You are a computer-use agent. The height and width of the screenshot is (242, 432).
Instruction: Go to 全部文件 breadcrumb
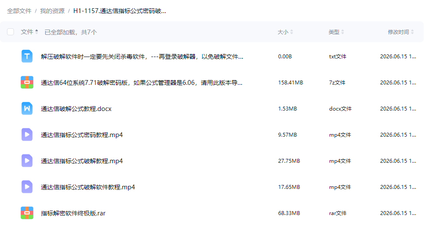point(19,11)
